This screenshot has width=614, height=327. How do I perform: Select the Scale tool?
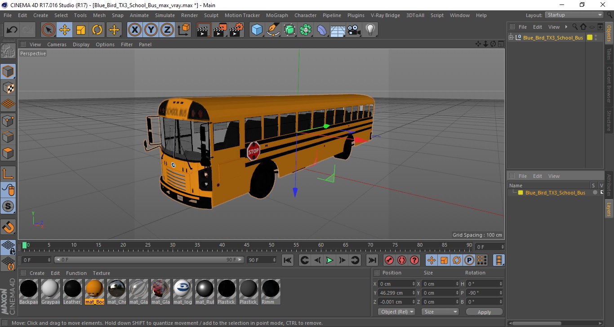[x=81, y=30]
